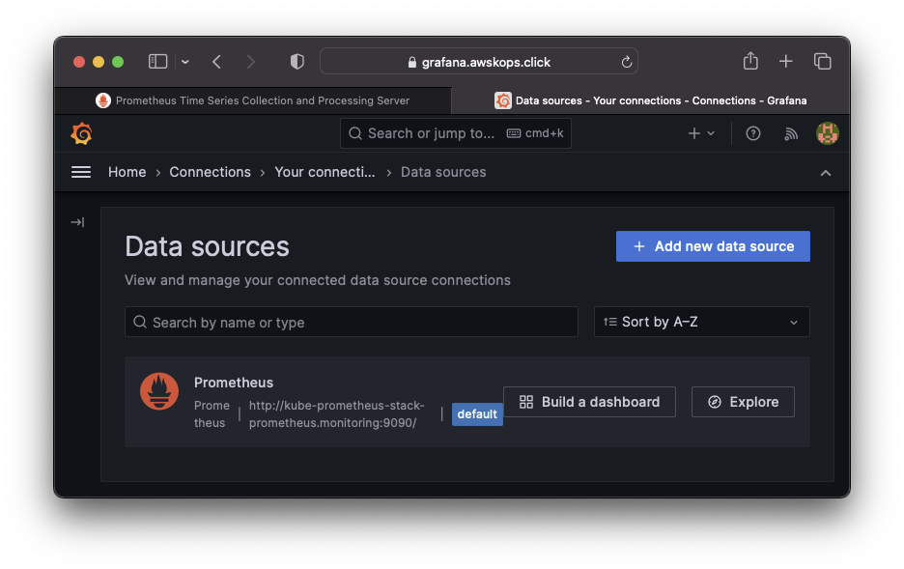Image resolution: width=904 pixels, height=569 pixels.
Task: Expand the sidebar tab group dropdown arrow
Action: click(185, 62)
